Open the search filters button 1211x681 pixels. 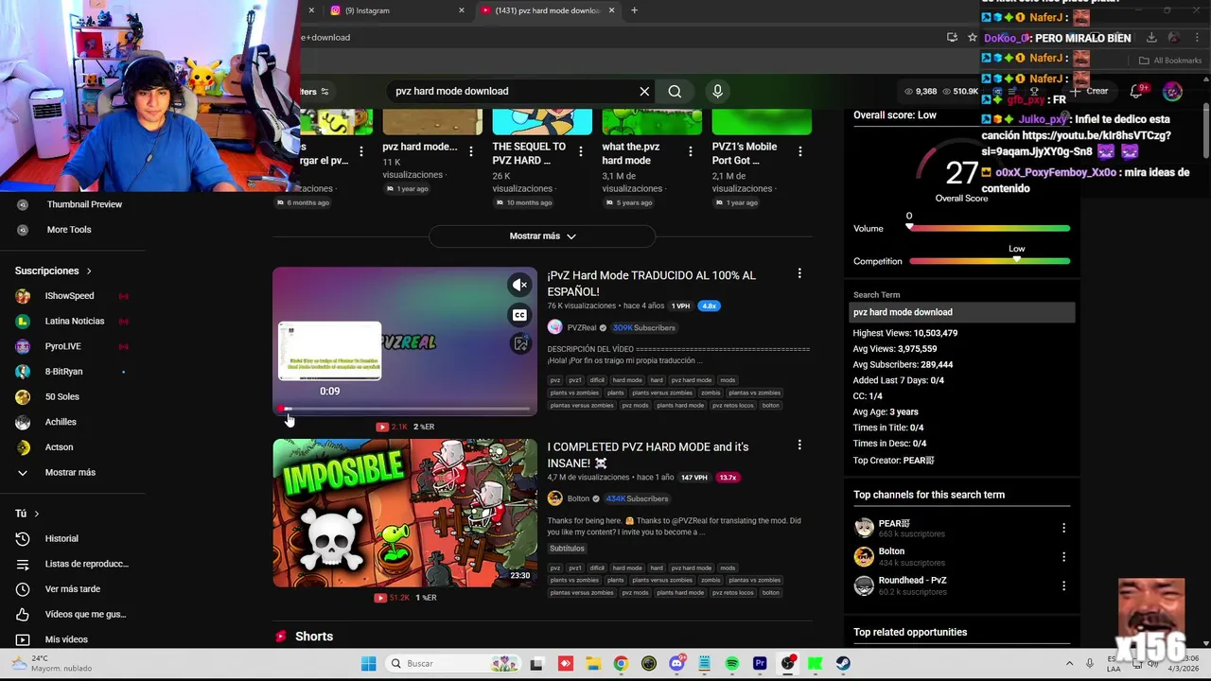(x=315, y=92)
